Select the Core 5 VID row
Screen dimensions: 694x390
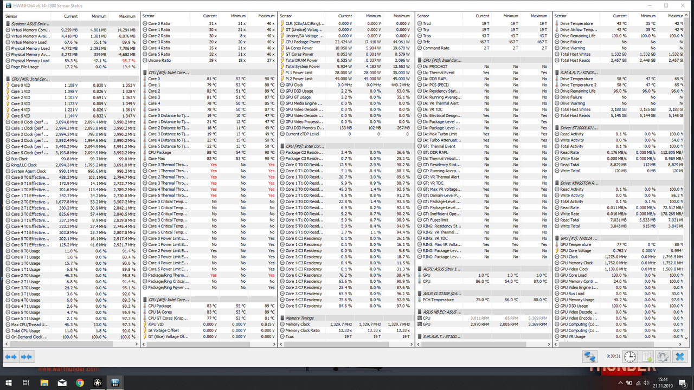pos(71,116)
